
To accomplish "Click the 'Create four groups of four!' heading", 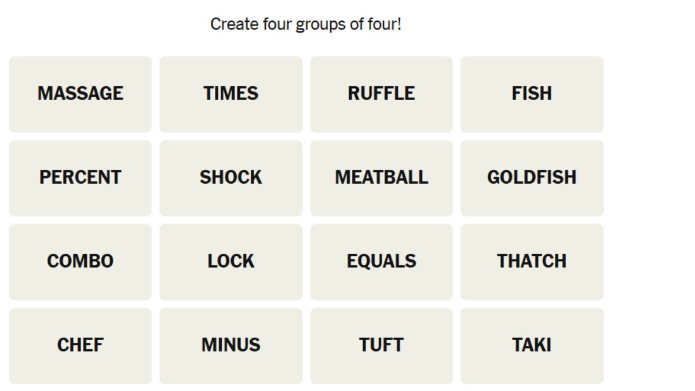I will (305, 24).
